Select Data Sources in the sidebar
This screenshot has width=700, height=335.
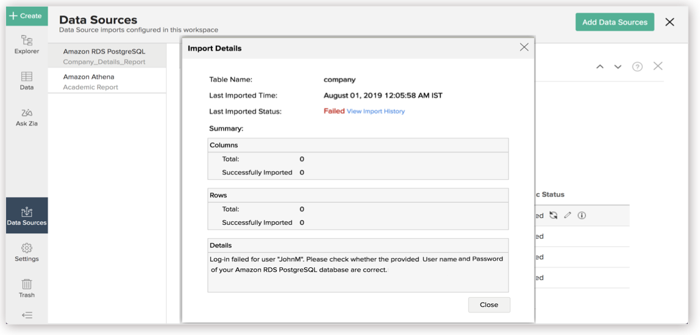pos(27,216)
